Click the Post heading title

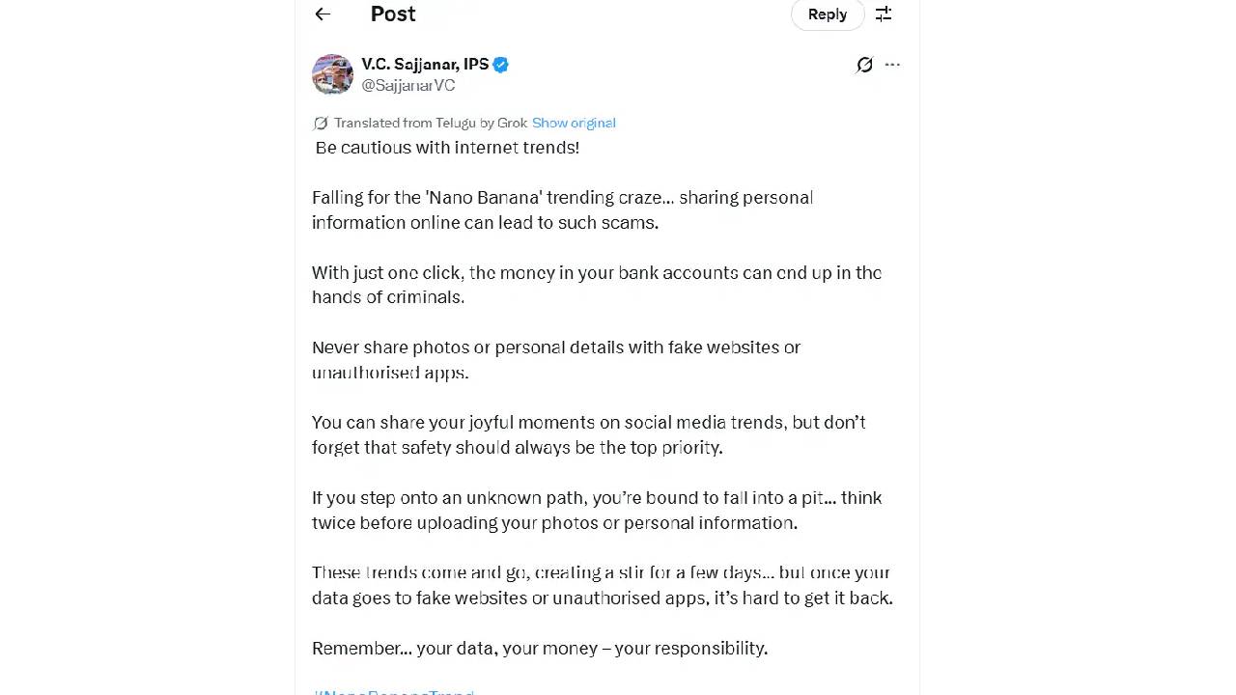pyautogui.click(x=393, y=14)
